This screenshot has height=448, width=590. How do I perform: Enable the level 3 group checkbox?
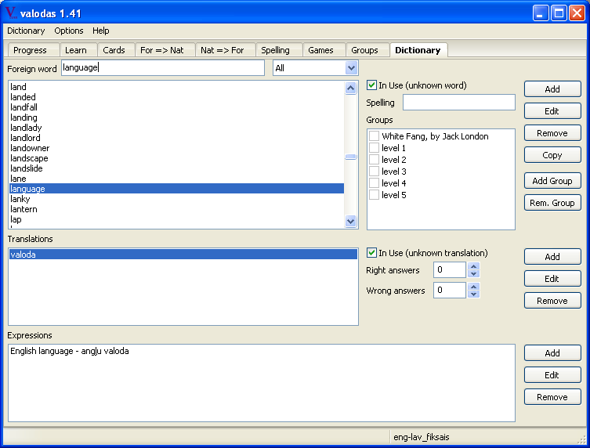[x=375, y=172]
